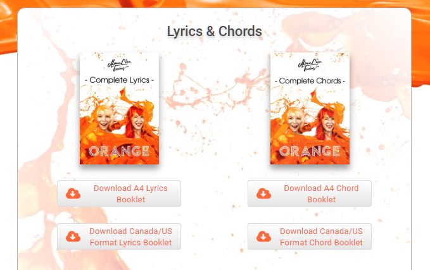This screenshot has height=270, width=430.
Task: Download Canada/US Format Lyrics Booklet
Action: coord(119,236)
